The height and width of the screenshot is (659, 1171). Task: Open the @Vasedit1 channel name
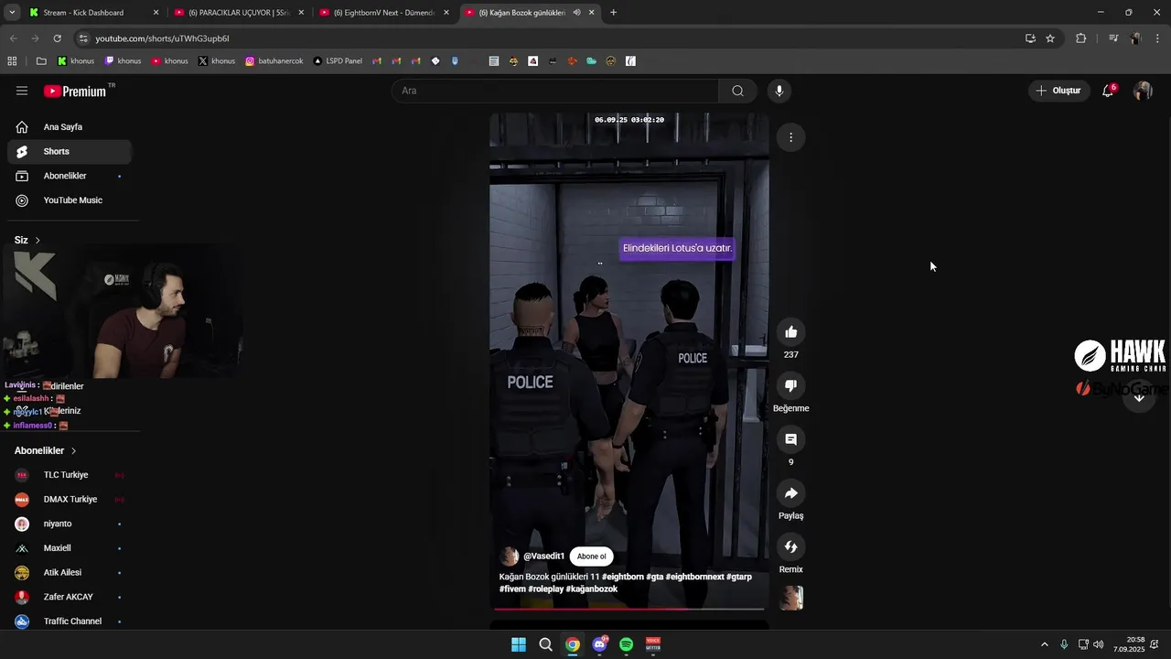point(543,556)
